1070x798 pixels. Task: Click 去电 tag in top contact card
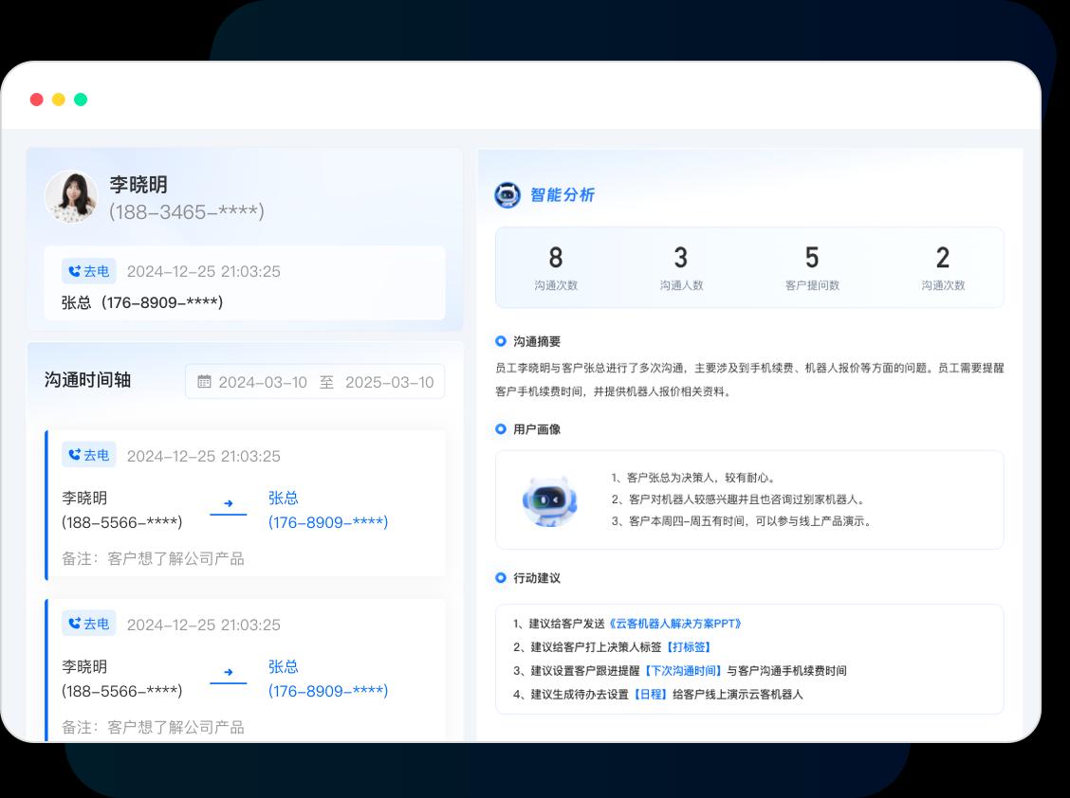89,271
